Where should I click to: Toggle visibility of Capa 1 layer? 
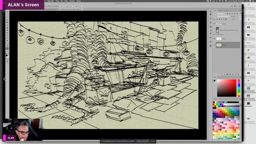(214, 39)
